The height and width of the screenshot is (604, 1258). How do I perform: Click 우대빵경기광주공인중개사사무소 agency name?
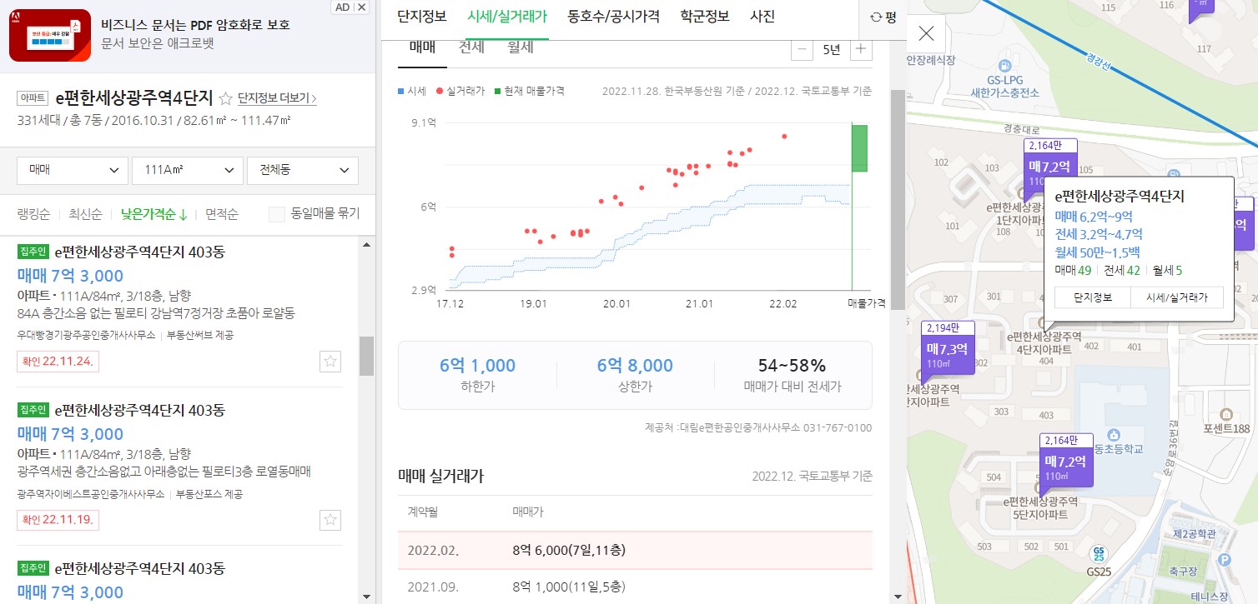(86, 335)
